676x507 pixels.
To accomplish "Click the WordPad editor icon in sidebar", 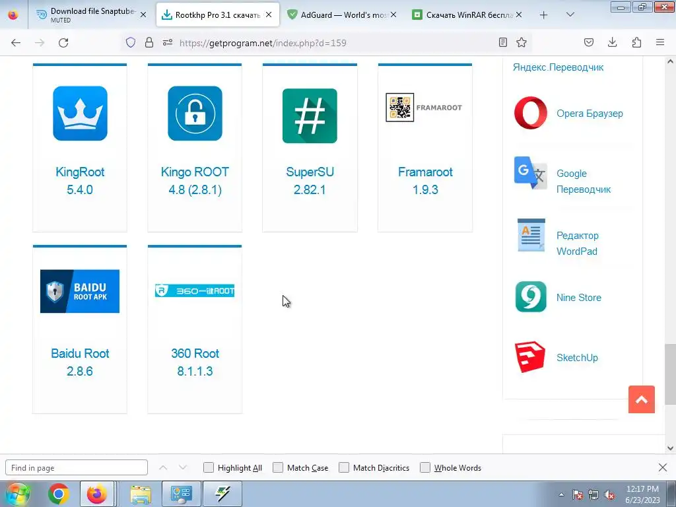I will [x=531, y=235].
